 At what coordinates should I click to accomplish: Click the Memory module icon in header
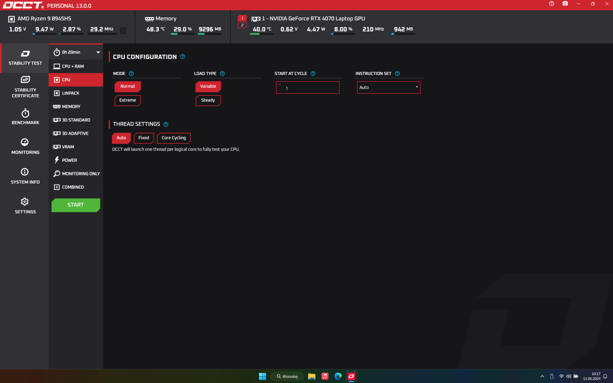pos(149,19)
